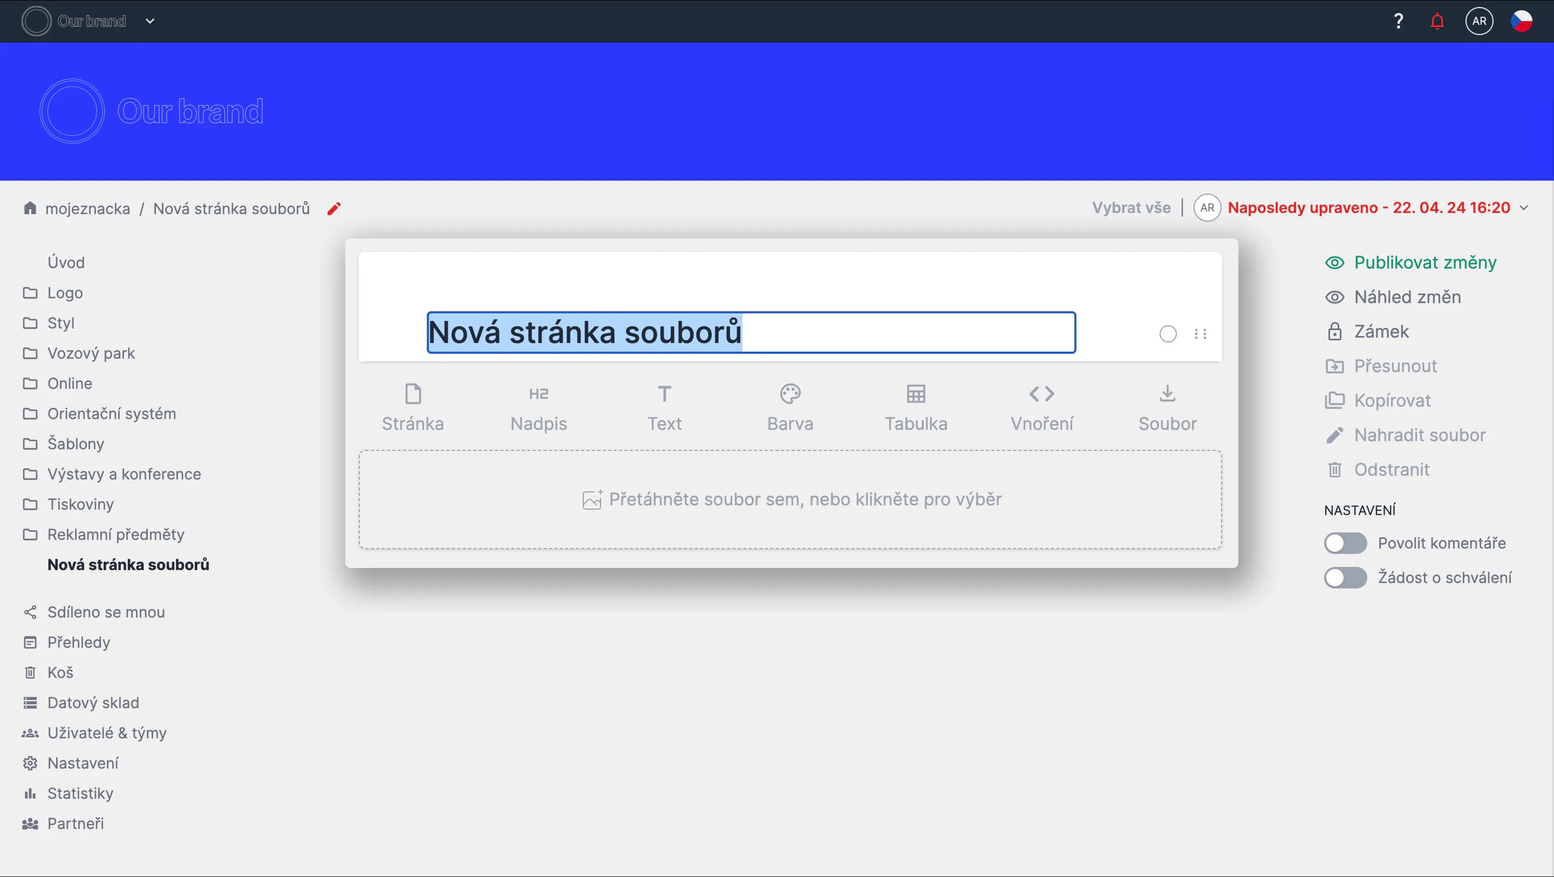The height and width of the screenshot is (877, 1554).
Task: Go to Statistiky in sidebar
Action: [x=80, y=792]
